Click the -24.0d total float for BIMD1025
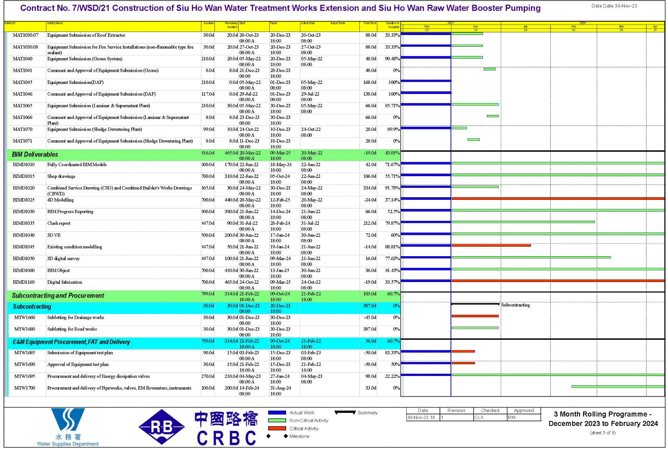The image size is (668, 449). pyautogui.click(x=370, y=200)
